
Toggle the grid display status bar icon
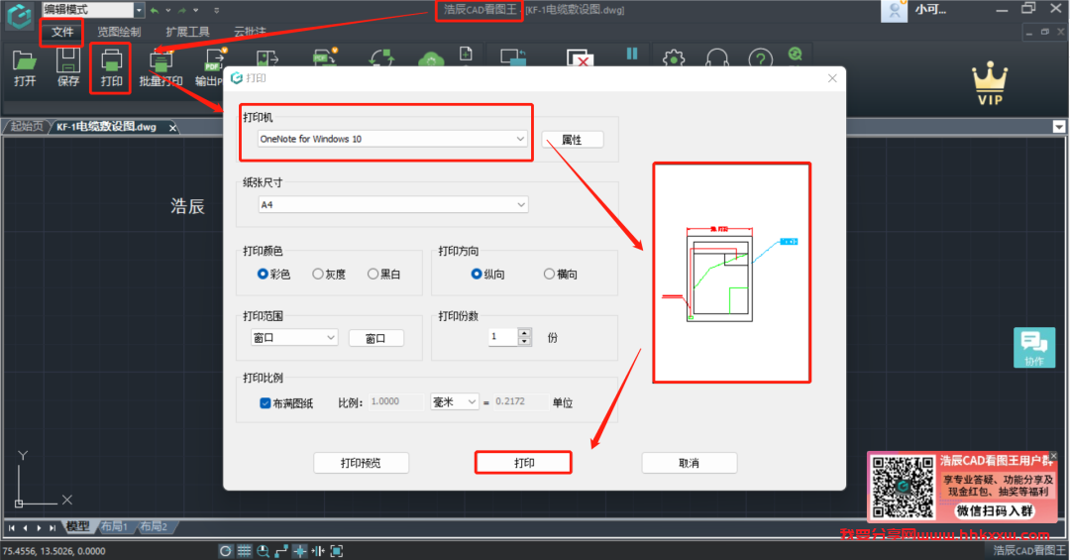coord(245,551)
